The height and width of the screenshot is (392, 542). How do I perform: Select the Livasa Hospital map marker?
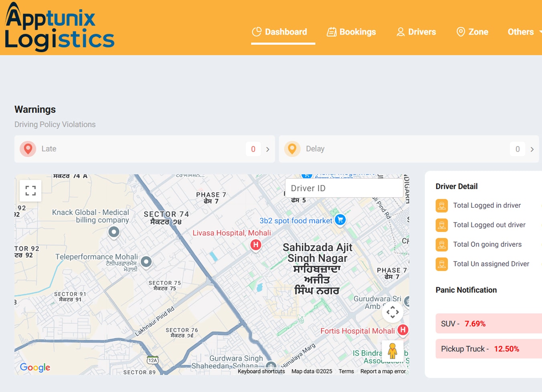click(x=256, y=244)
